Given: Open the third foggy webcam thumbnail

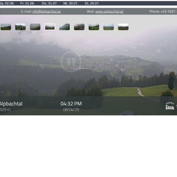Looking at the screenshot, I should (35, 27).
